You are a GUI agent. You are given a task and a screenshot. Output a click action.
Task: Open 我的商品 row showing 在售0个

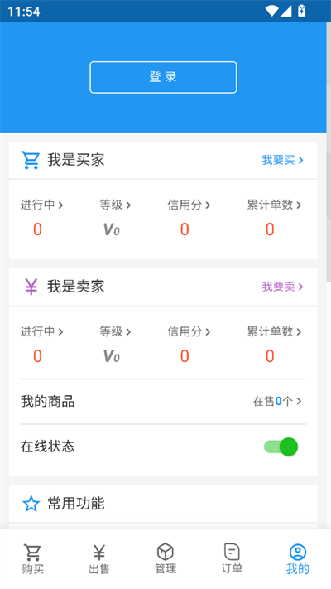[163, 402]
